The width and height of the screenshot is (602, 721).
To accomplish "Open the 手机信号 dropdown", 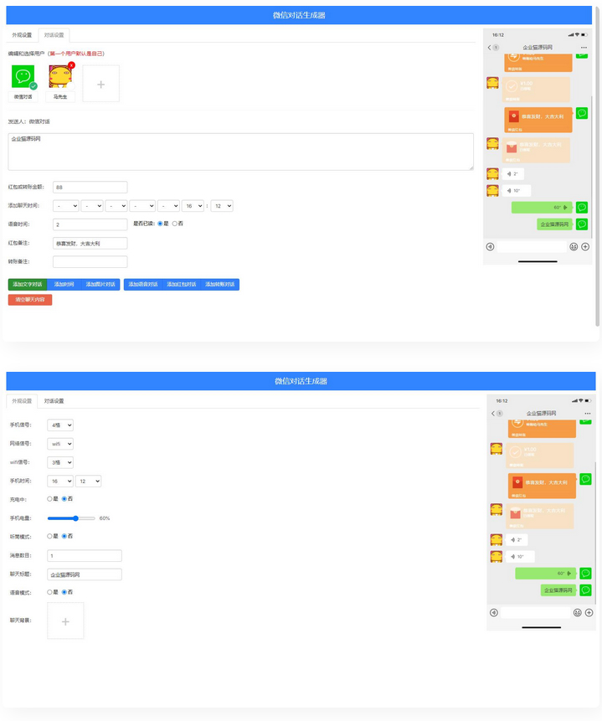I will [x=60, y=425].
